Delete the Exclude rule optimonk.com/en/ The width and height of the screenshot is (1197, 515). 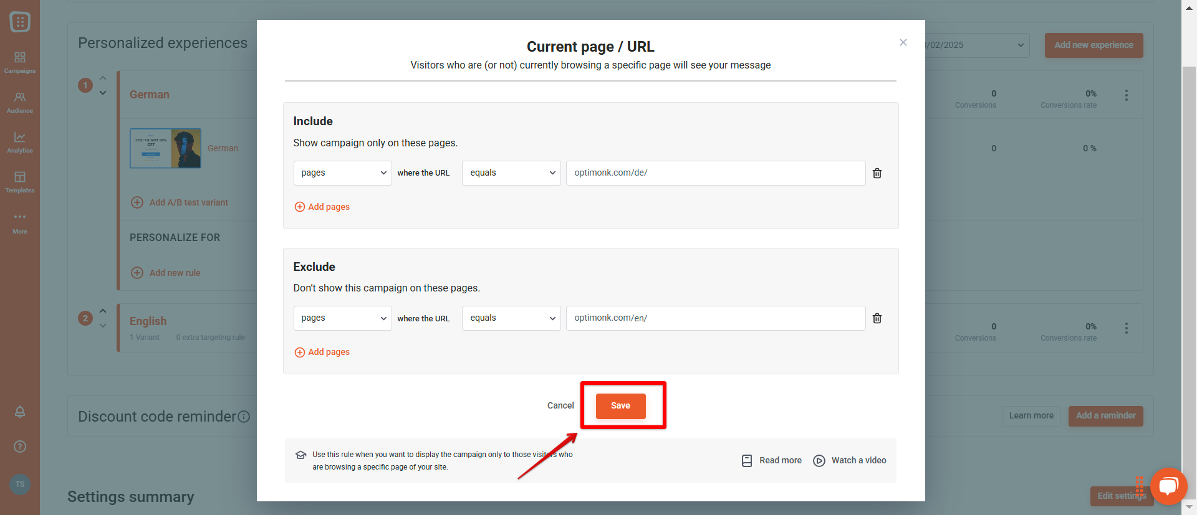point(877,318)
